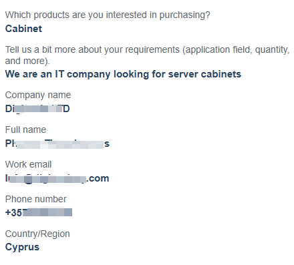Click the 'Phone number' label
The image size is (294, 265).
[35, 199]
